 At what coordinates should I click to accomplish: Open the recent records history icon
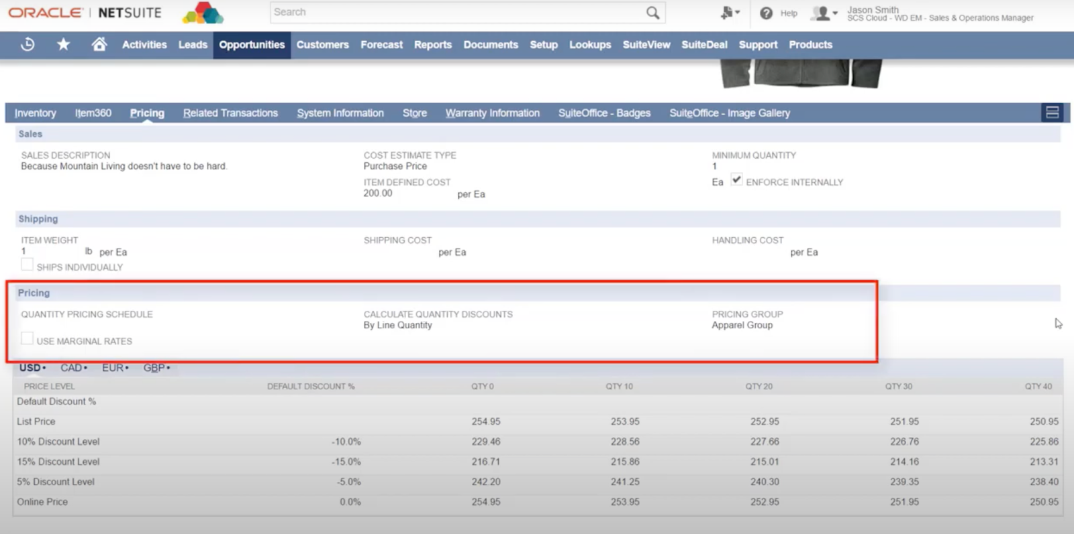tap(28, 45)
